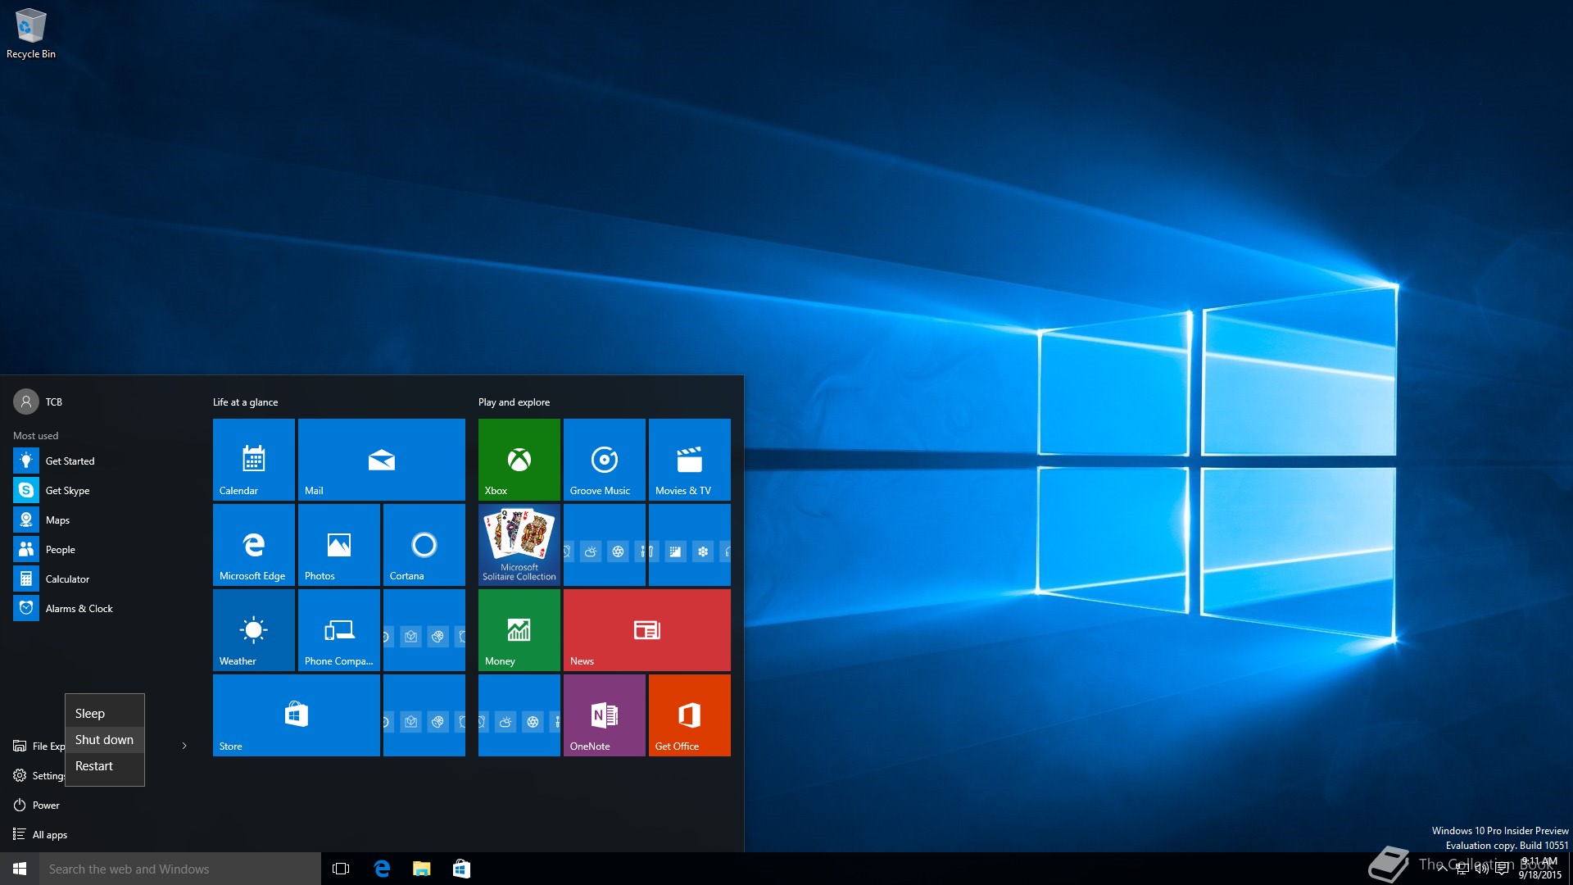Open the Microsoft Solitaire Collection tile
Screen dimensions: 1573x885
pos(519,544)
